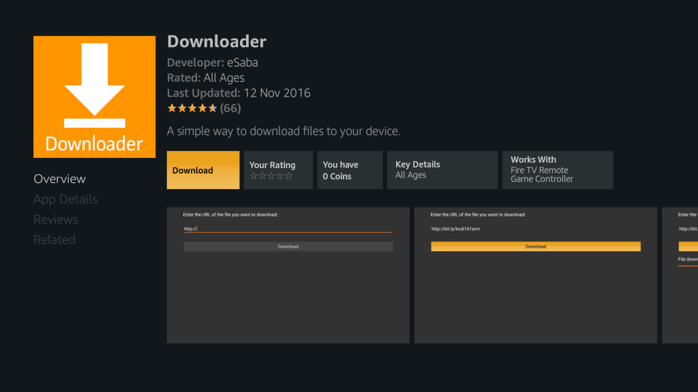Screen dimensions: 698x392
Task: Open the third partially visible screenshot
Action: (680, 275)
